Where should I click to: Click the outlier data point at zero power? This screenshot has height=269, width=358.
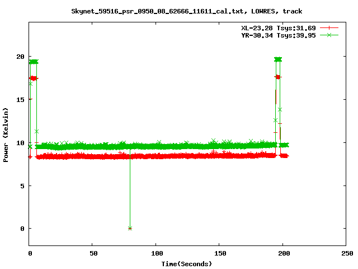[130, 228]
